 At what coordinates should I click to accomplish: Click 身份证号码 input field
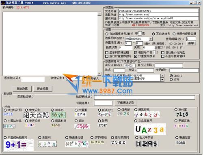[x=168, y=66]
